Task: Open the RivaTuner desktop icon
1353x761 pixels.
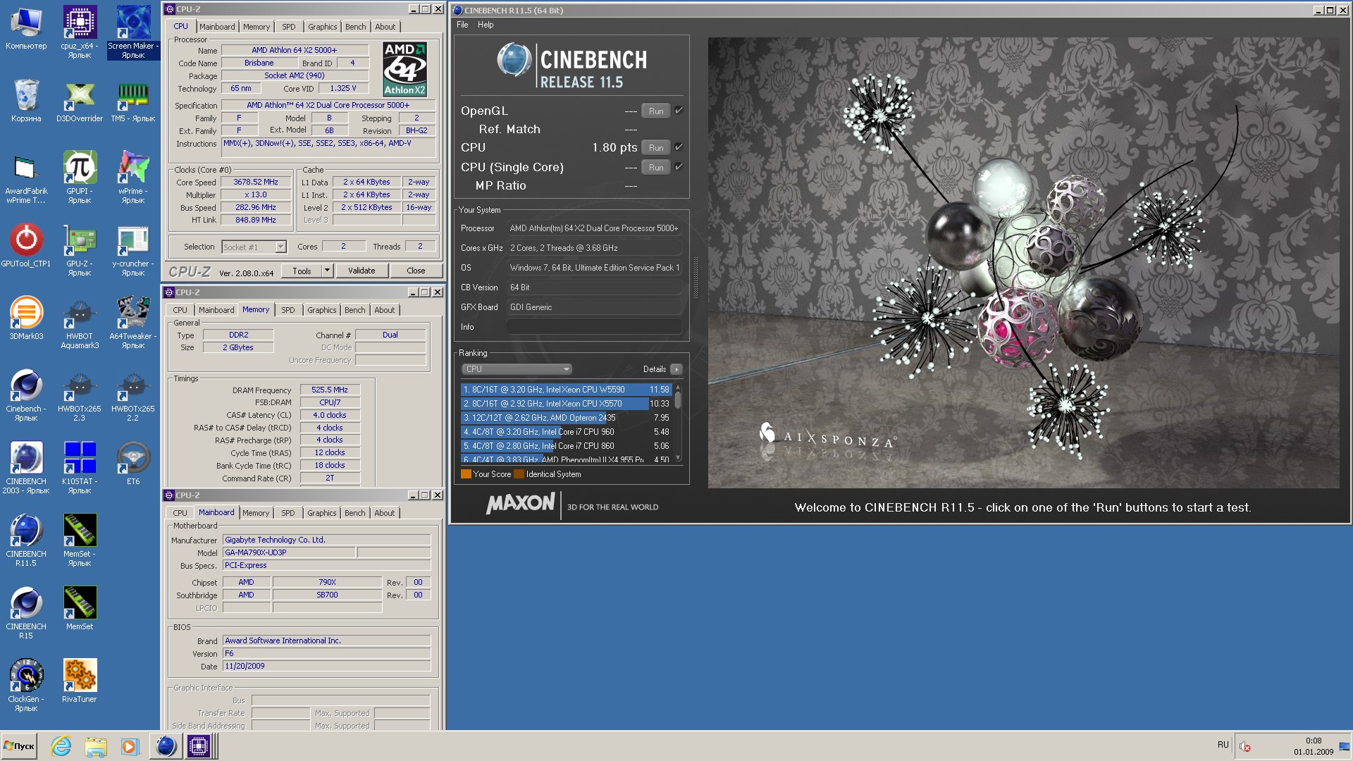Action: [x=80, y=681]
